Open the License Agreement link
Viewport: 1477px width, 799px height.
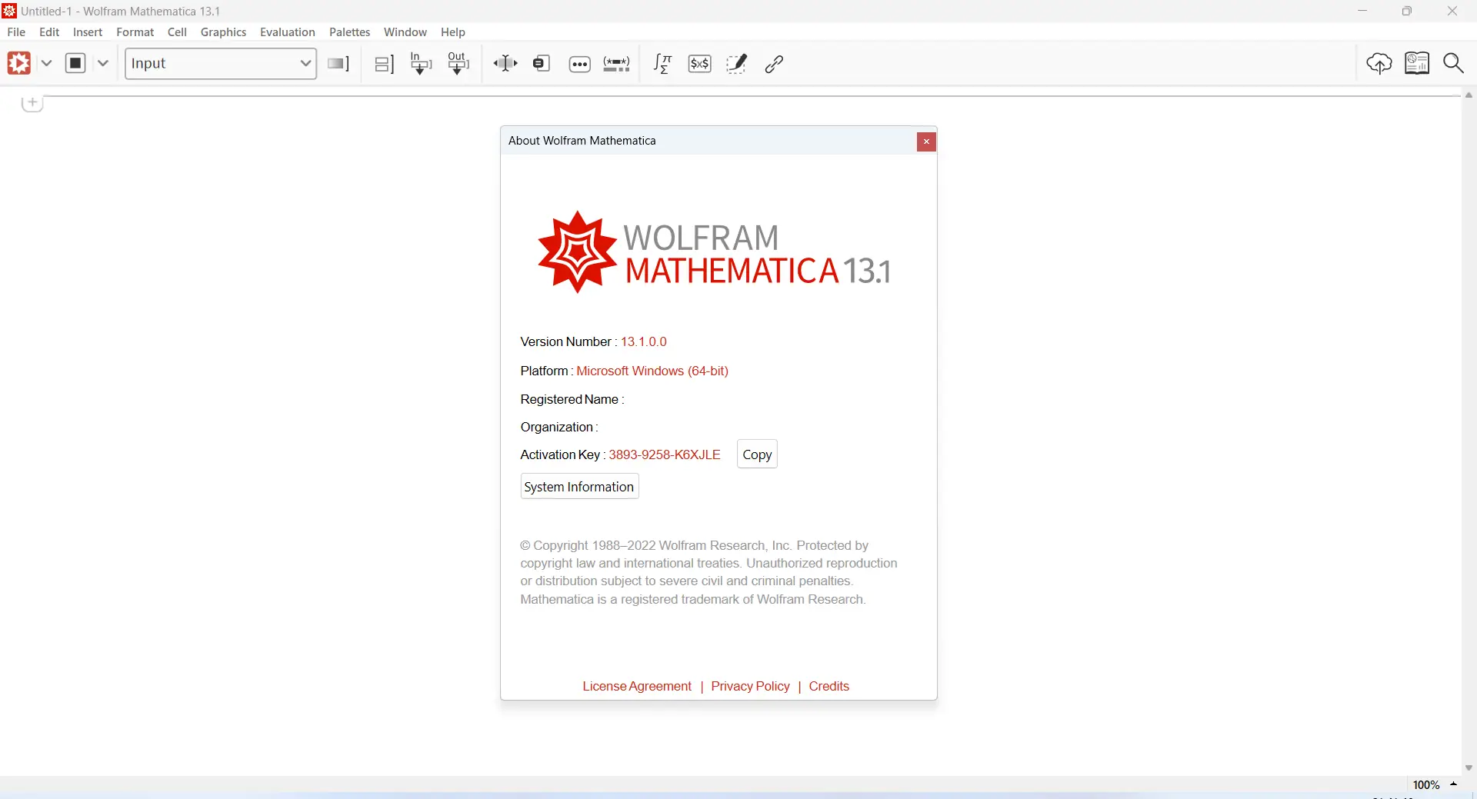click(637, 687)
